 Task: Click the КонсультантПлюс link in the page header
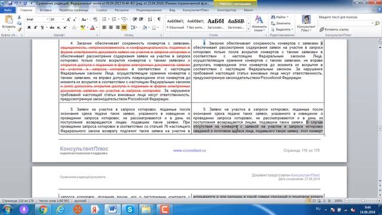(305, 175)
